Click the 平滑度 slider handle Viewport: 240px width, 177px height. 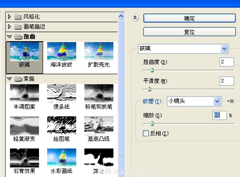149,89
